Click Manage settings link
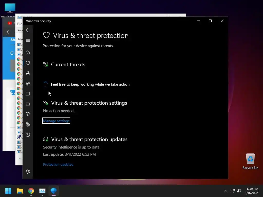 tap(56, 121)
